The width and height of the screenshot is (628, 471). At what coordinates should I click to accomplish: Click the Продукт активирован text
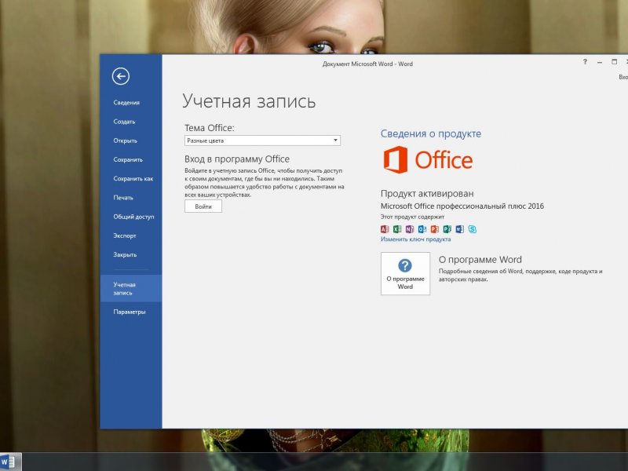[x=427, y=194]
